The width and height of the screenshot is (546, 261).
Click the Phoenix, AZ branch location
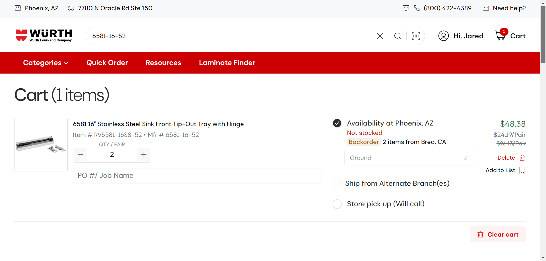[42, 8]
